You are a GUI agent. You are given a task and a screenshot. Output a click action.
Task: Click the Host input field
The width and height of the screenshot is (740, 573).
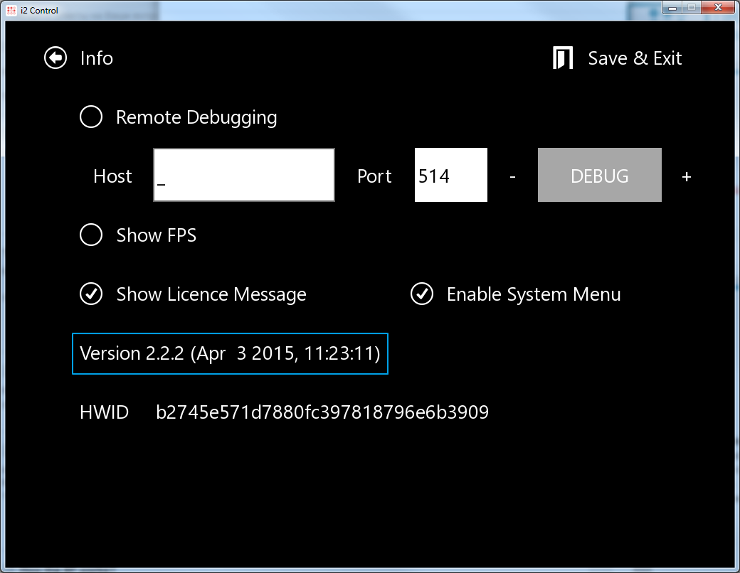(244, 175)
